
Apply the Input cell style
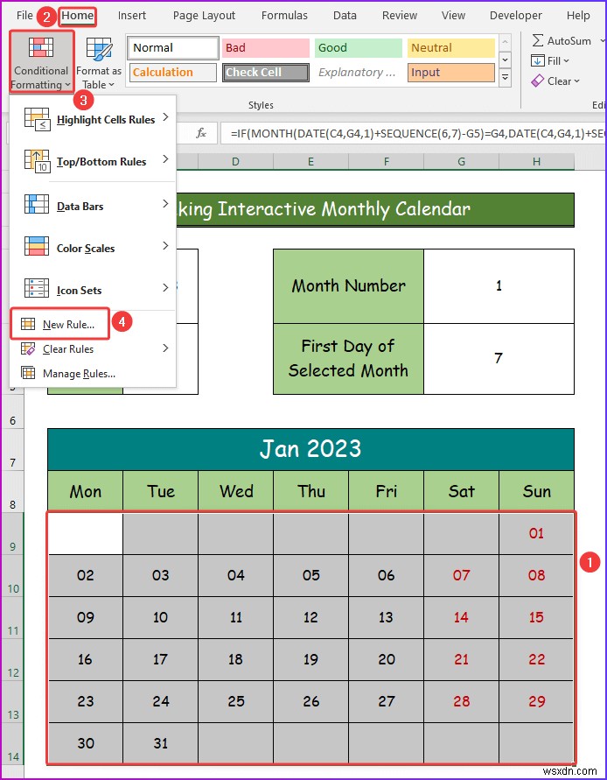(x=451, y=72)
